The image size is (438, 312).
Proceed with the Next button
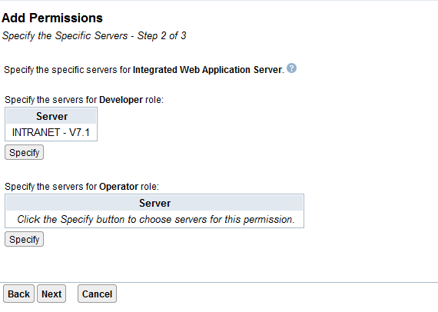click(x=51, y=294)
